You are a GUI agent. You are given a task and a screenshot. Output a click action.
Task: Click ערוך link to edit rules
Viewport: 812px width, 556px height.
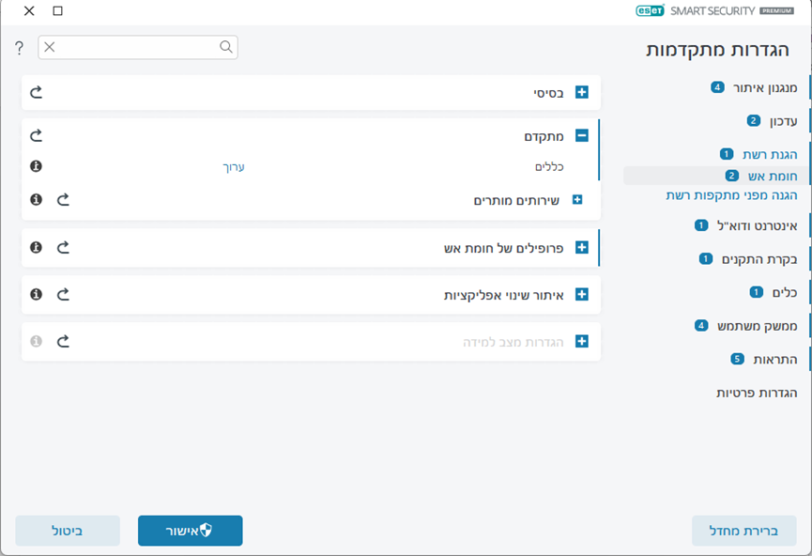(234, 167)
